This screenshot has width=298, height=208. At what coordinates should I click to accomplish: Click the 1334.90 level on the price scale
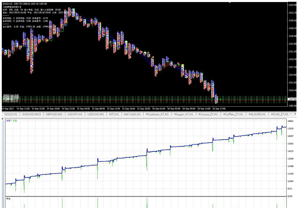click(x=292, y=5)
